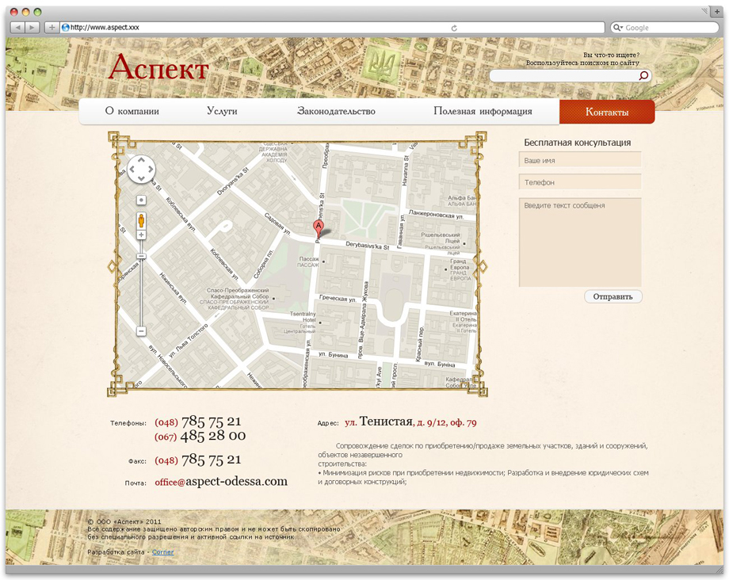Click the Google search magnifier dropdown
Image resolution: width=729 pixels, height=580 pixels.
[618, 28]
